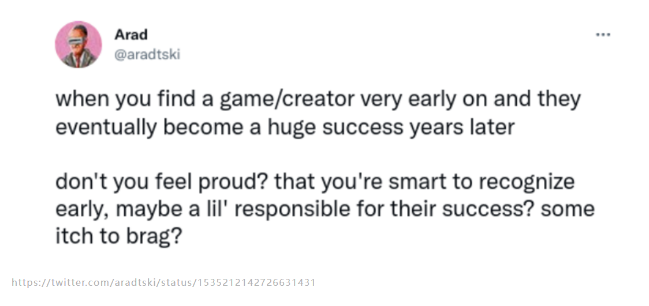Viewport: 649px width, 306px height.
Task: Open the display name "Arad"
Action: pos(131,35)
